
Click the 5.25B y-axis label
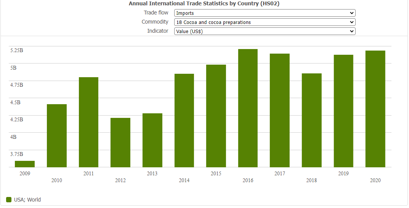coord(17,50)
